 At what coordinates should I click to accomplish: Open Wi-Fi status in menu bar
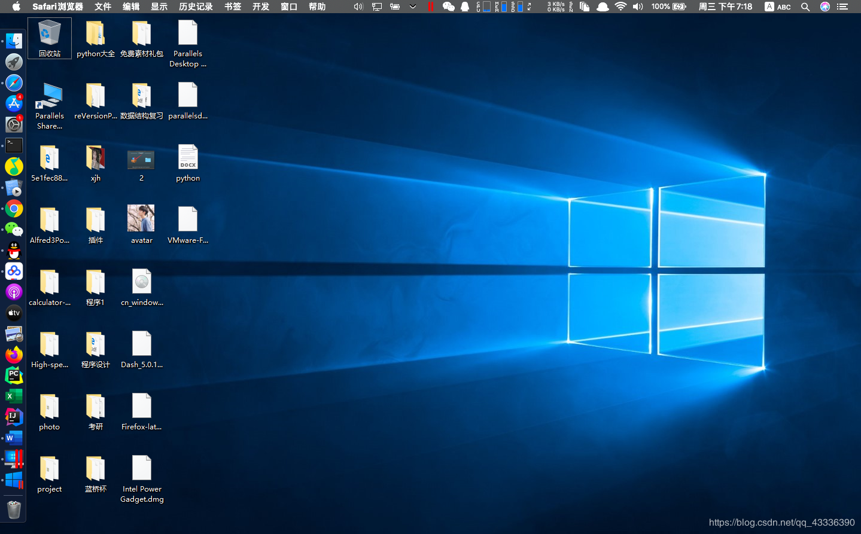(620, 7)
